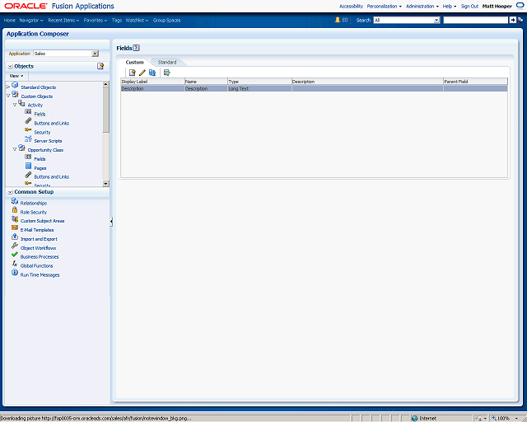Click the search go arrow button
Screen dimensions: 527x422
[512, 20]
